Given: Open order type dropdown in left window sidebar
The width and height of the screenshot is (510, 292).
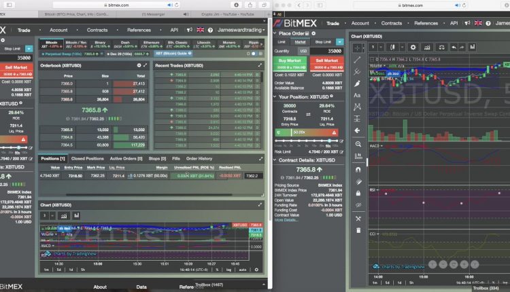Looking at the screenshot, I should click(29, 49).
